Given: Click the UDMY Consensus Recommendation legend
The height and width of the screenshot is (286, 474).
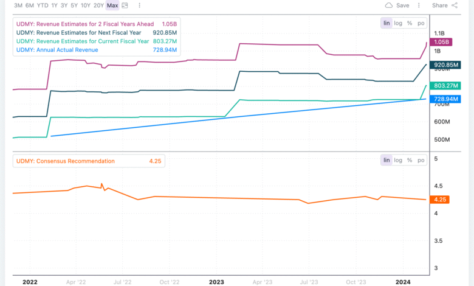Looking at the screenshot, I should coord(66,161).
